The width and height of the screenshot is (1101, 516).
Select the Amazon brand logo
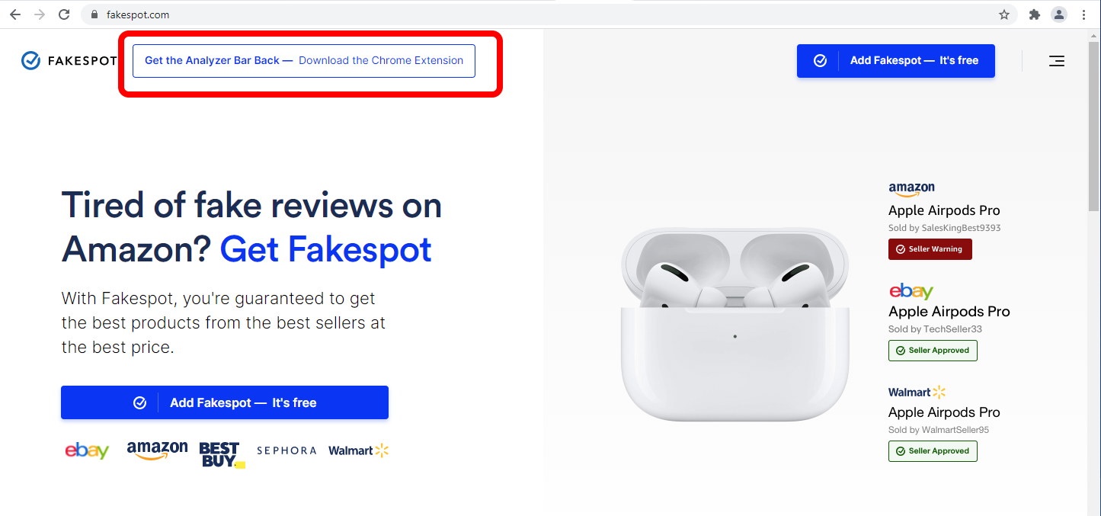click(157, 450)
